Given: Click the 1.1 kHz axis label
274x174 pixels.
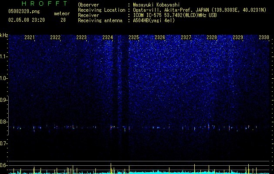Looking at the screenshot, I should [3, 57].
